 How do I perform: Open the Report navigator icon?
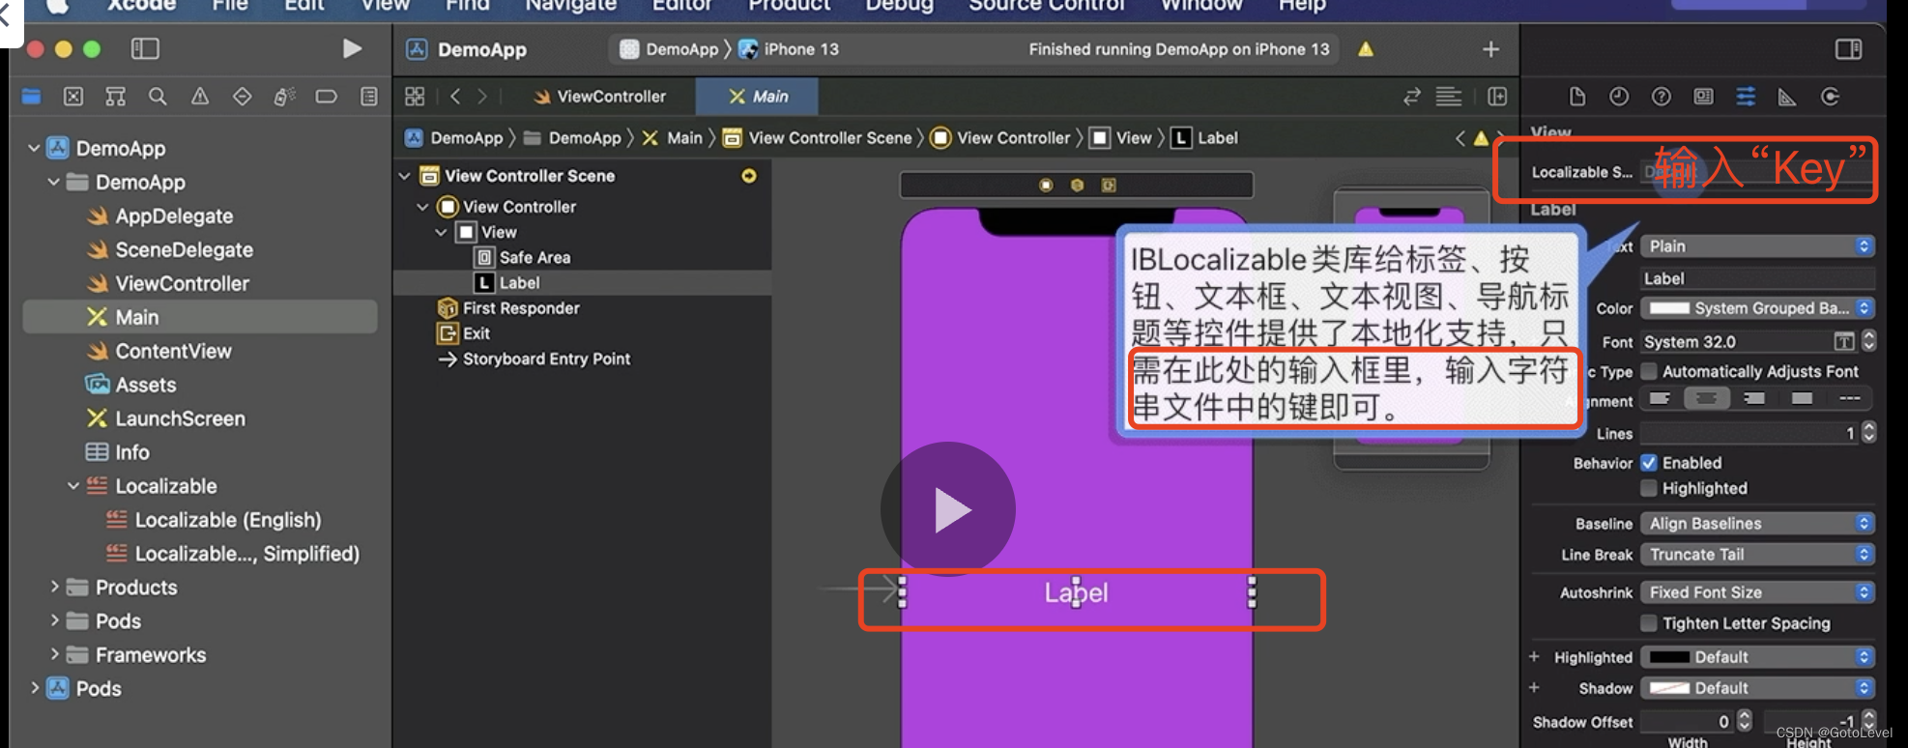point(368,96)
